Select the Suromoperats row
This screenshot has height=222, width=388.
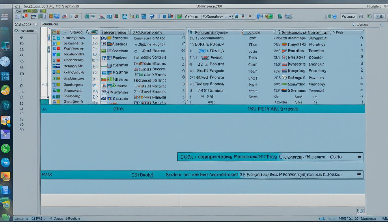coord(74,38)
